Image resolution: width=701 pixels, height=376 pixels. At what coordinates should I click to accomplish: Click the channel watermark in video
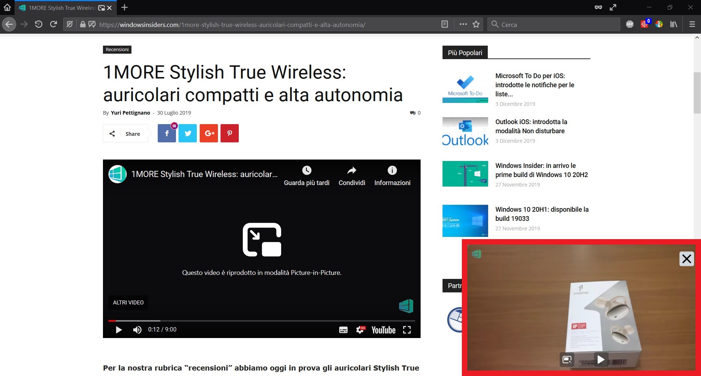[x=406, y=306]
